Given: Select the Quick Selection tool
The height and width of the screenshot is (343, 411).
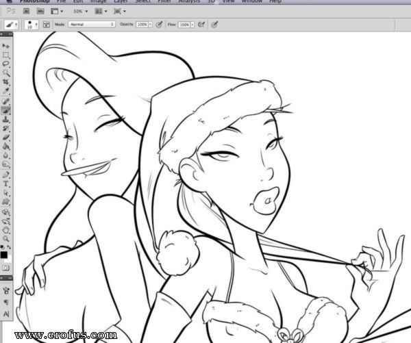Looking at the screenshot, I should coord(5,73).
